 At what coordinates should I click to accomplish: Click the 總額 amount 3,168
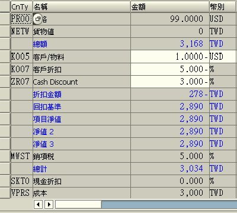click(x=191, y=44)
